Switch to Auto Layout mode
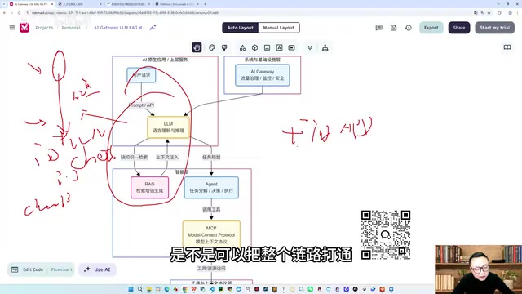This screenshot has height=294, width=522. 241,28
